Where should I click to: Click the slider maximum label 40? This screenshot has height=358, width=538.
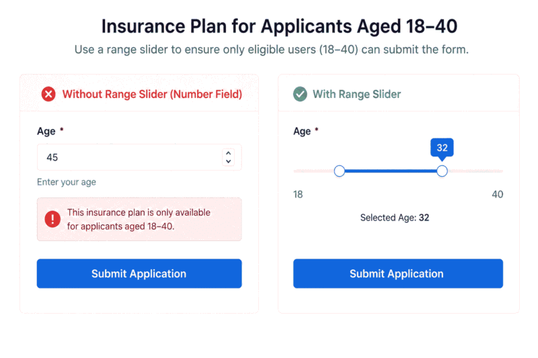click(x=498, y=194)
